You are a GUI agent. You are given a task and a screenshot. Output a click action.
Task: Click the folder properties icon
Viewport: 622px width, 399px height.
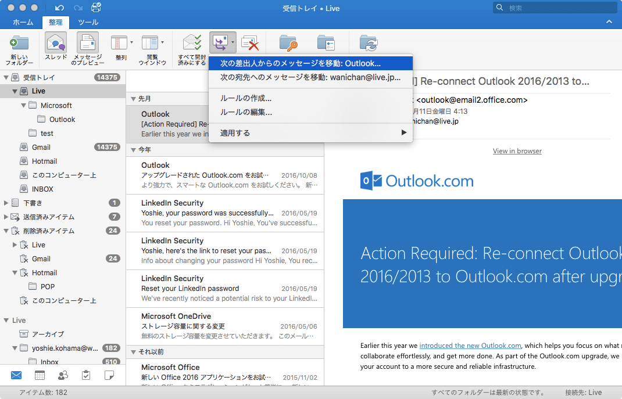327,43
